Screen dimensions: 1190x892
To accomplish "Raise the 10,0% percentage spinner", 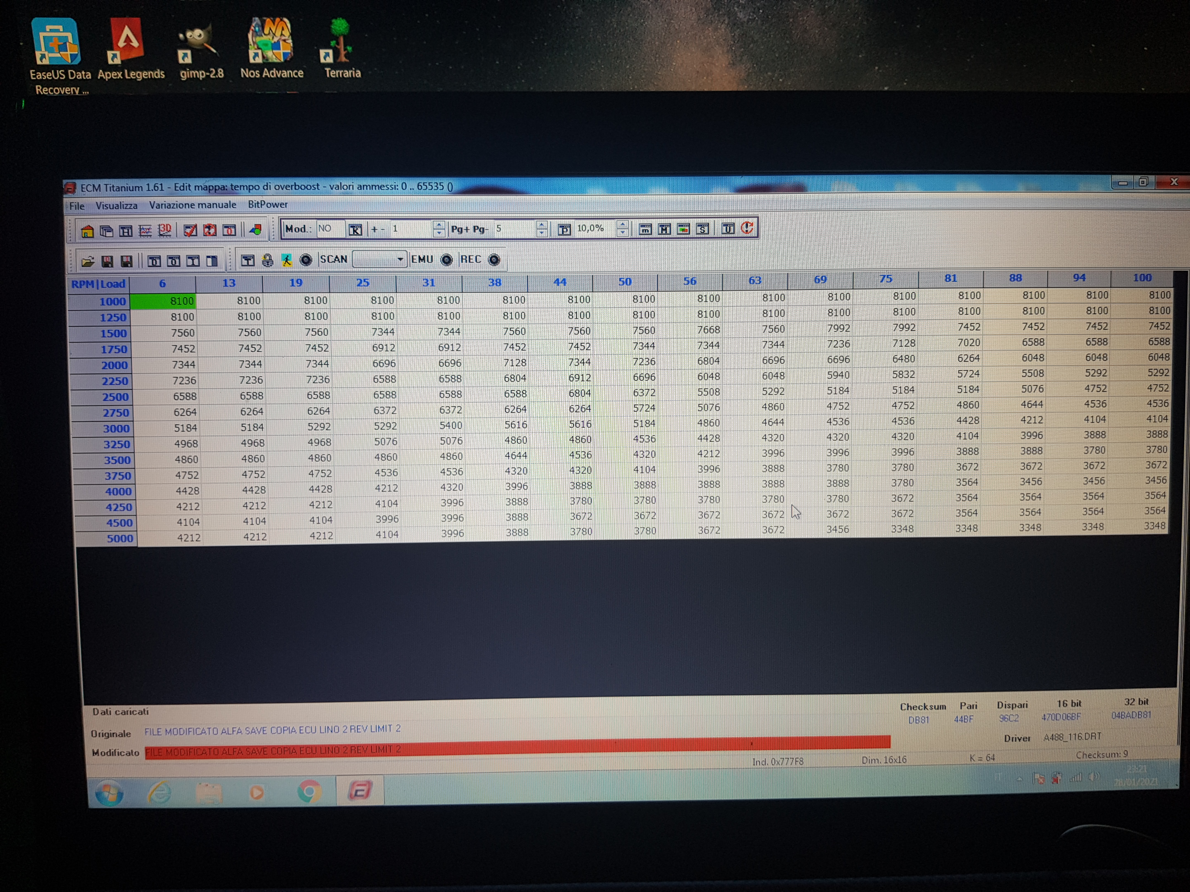I will (x=622, y=224).
